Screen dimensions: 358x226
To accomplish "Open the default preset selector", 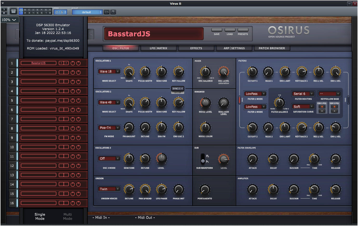I will (x=88, y=12).
